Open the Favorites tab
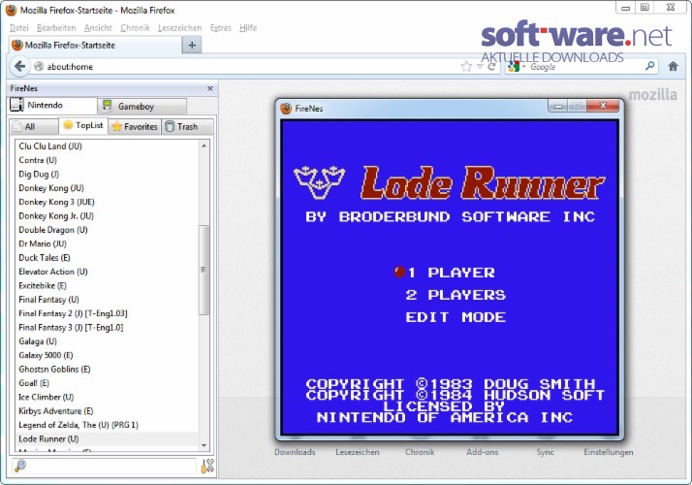Image resolution: width=692 pixels, height=485 pixels. (x=135, y=127)
